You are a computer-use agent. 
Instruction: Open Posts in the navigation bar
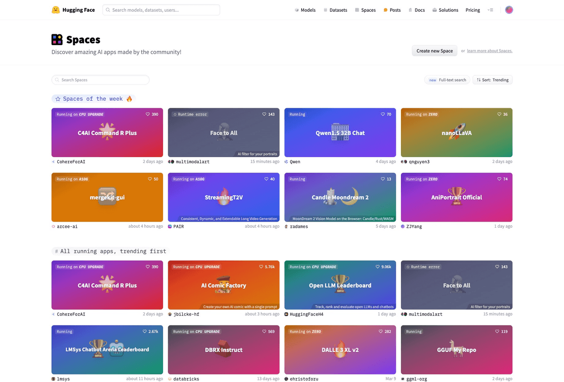392,10
